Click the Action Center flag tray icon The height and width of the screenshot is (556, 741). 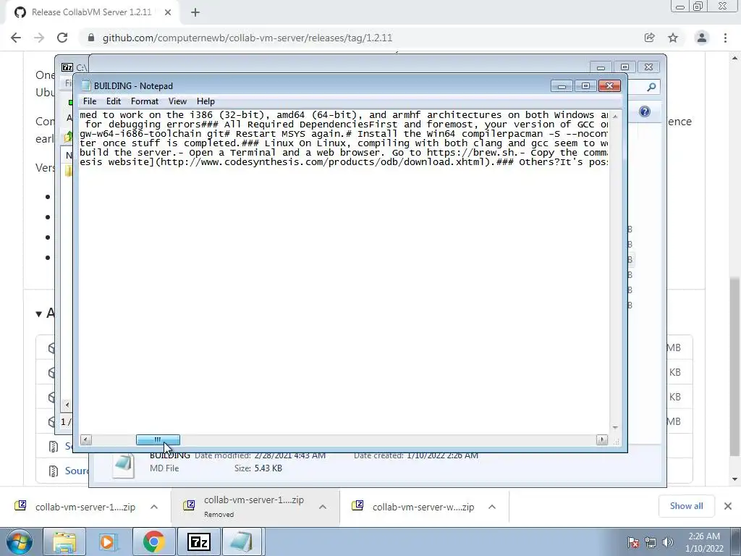(x=633, y=542)
